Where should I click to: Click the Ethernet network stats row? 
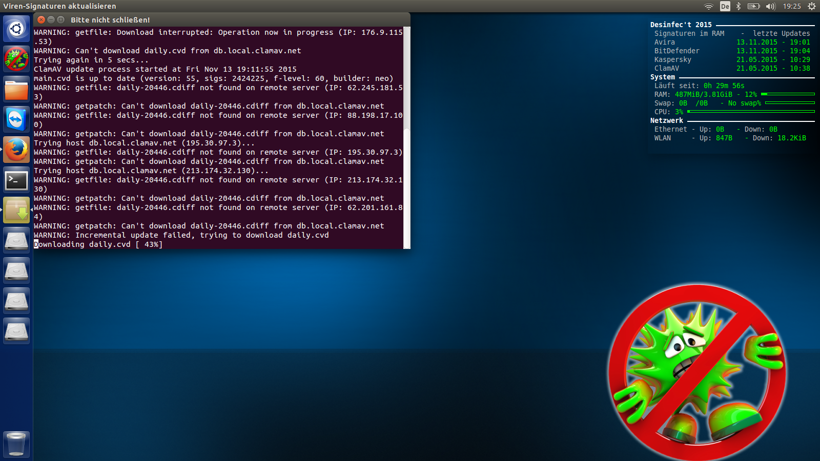716,129
